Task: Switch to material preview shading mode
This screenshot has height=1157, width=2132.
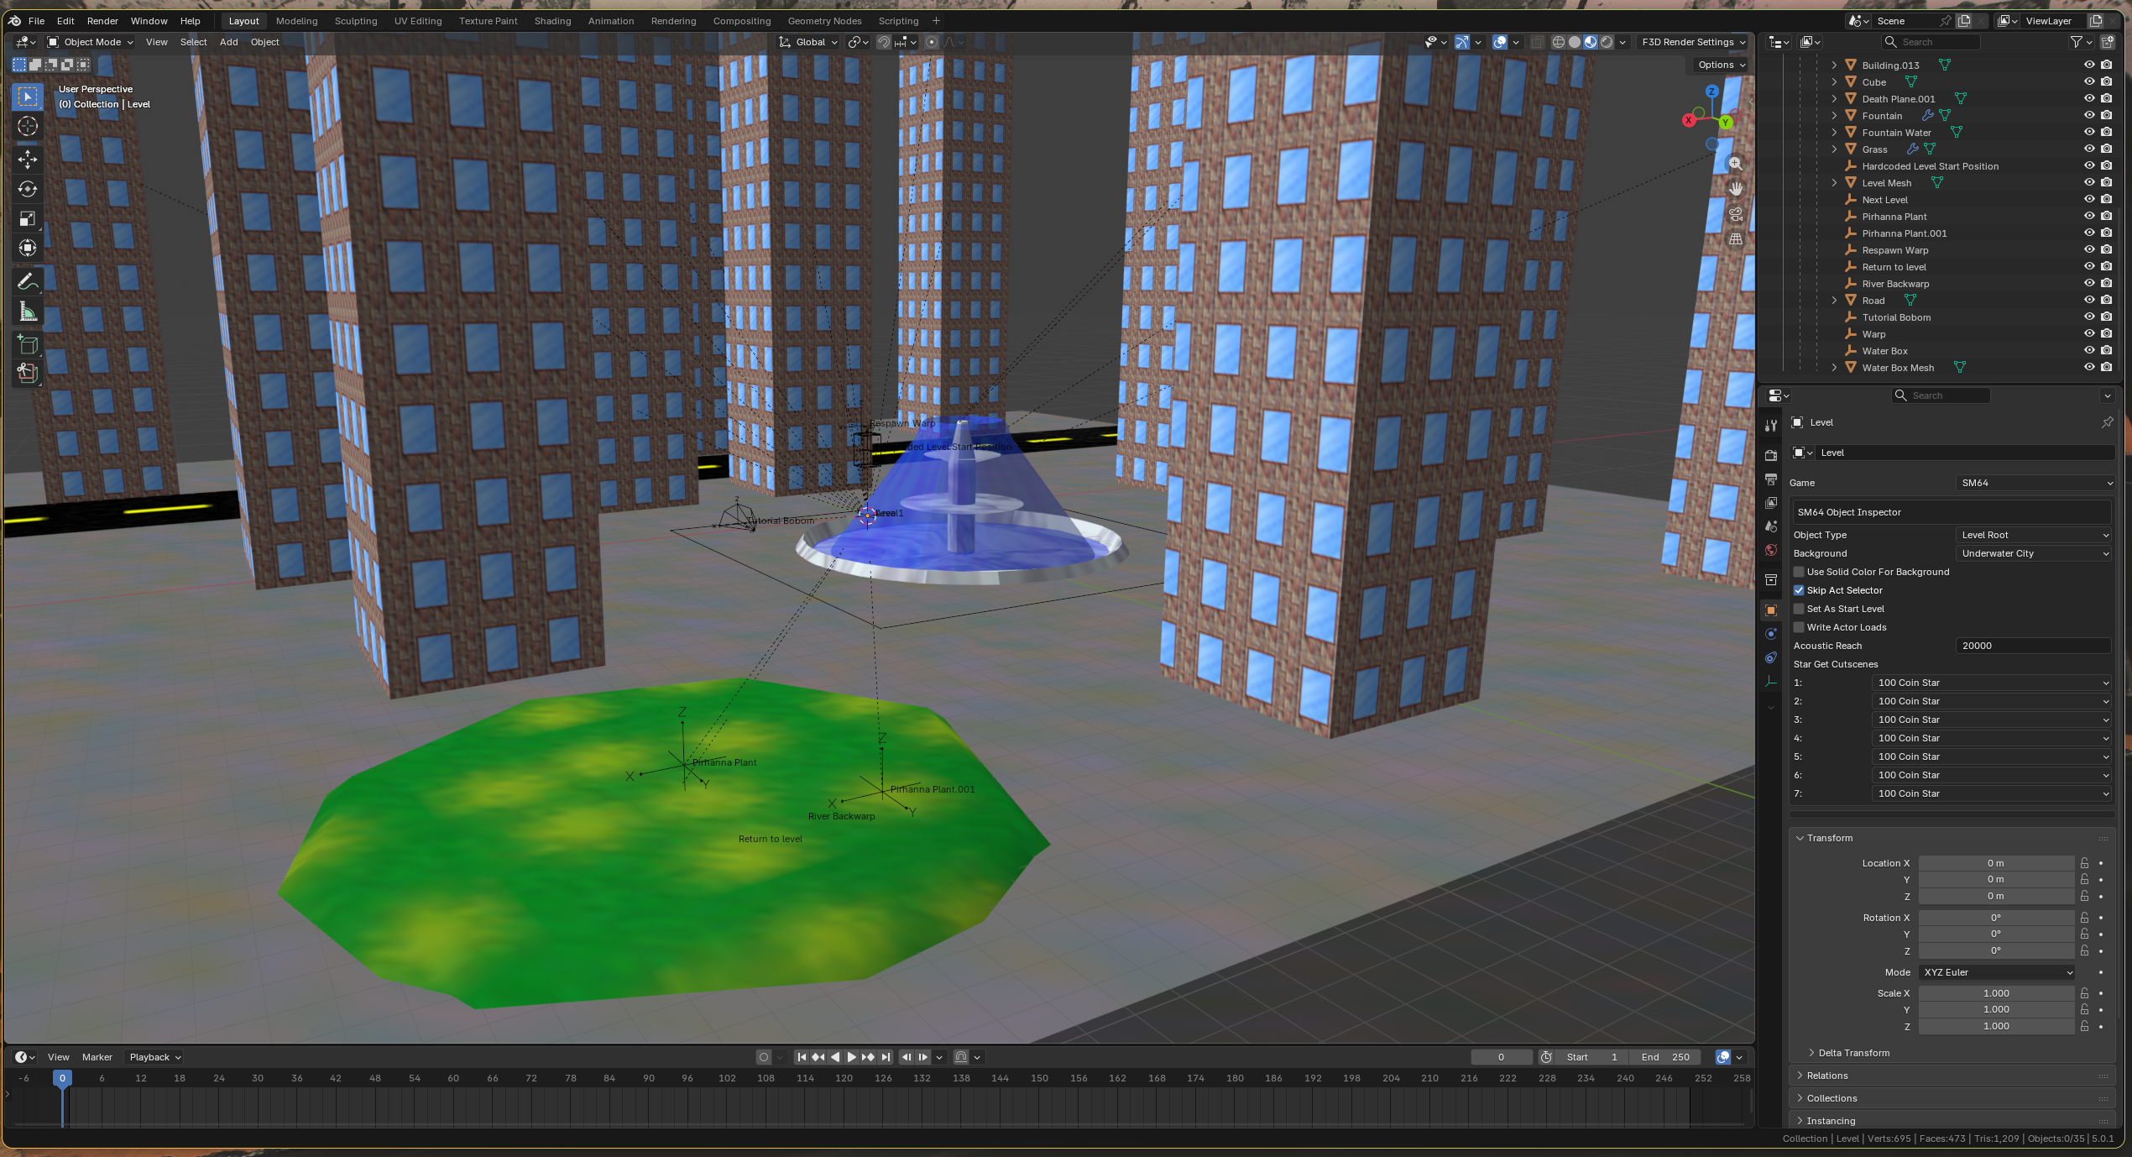Action: (1590, 42)
